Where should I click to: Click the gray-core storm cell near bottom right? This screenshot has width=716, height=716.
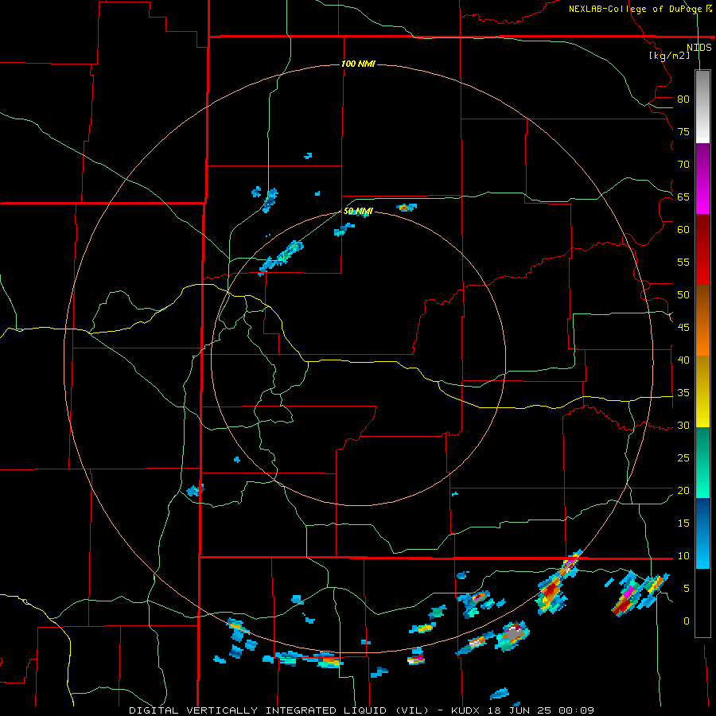[x=513, y=635]
